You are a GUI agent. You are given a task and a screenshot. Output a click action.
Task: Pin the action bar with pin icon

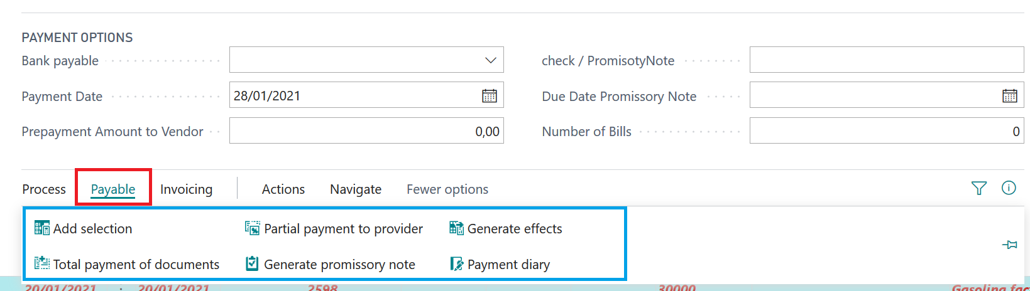1009,245
